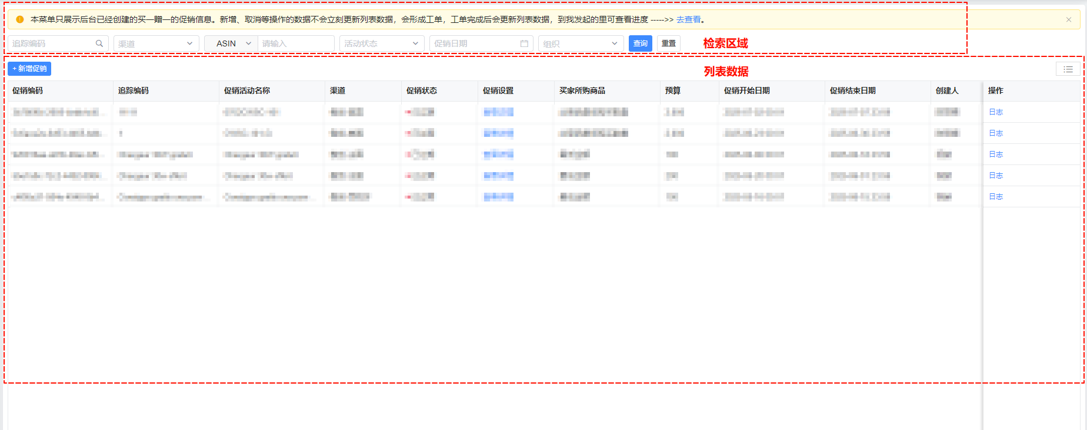Focus the 追踪编码 search input
This screenshot has height=430, width=1087.
point(52,43)
